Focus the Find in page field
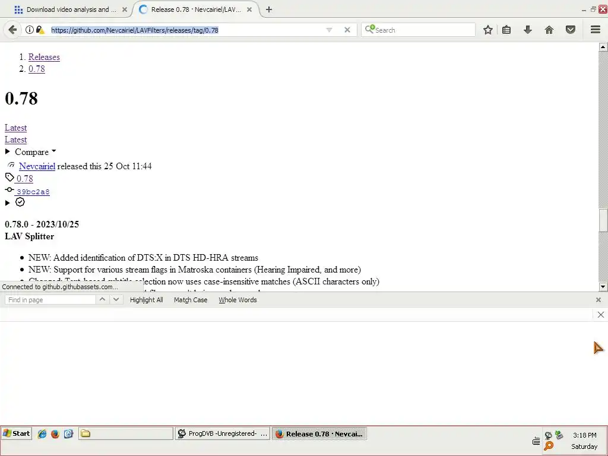The height and width of the screenshot is (456, 608). (50, 300)
